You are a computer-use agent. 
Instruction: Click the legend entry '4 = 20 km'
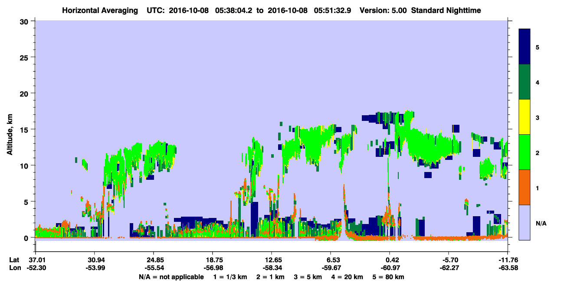[x=348, y=277]
